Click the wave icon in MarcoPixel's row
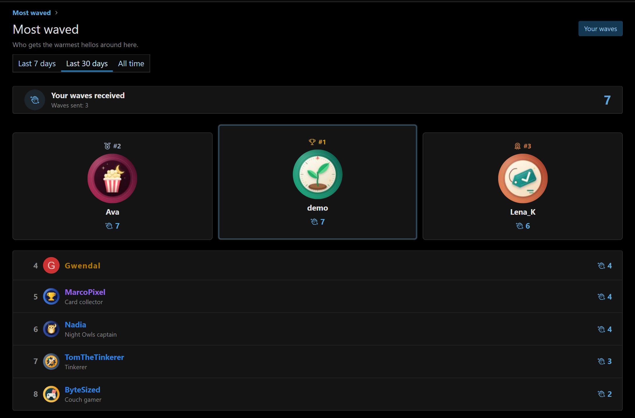 601,297
